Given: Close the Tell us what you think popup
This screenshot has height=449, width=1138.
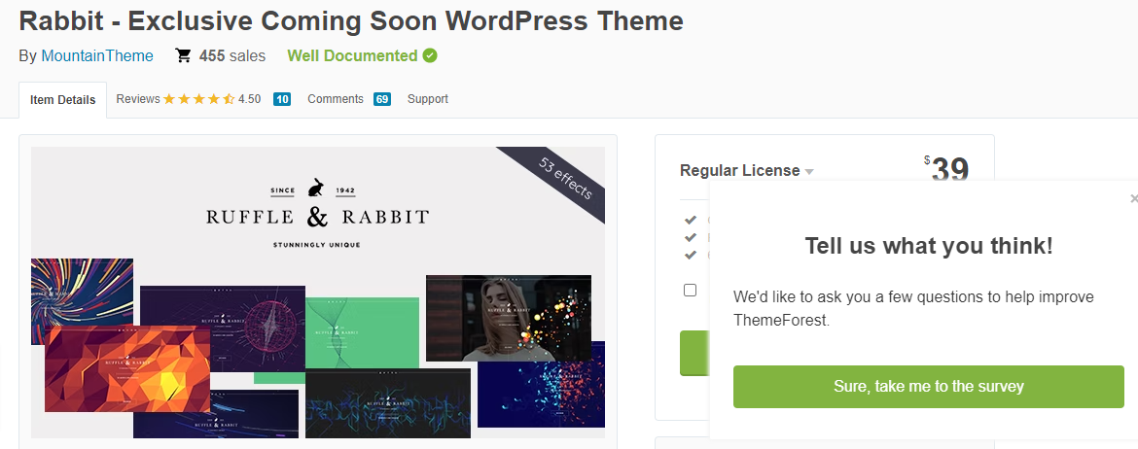Looking at the screenshot, I should pos(1133,198).
